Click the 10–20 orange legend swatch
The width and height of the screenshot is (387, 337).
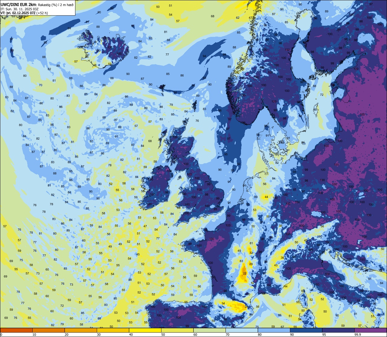(48, 330)
